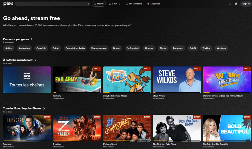Expand À l'affiche maintenant section arrow
The image size is (252, 149).
pyautogui.click(x=35, y=60)
